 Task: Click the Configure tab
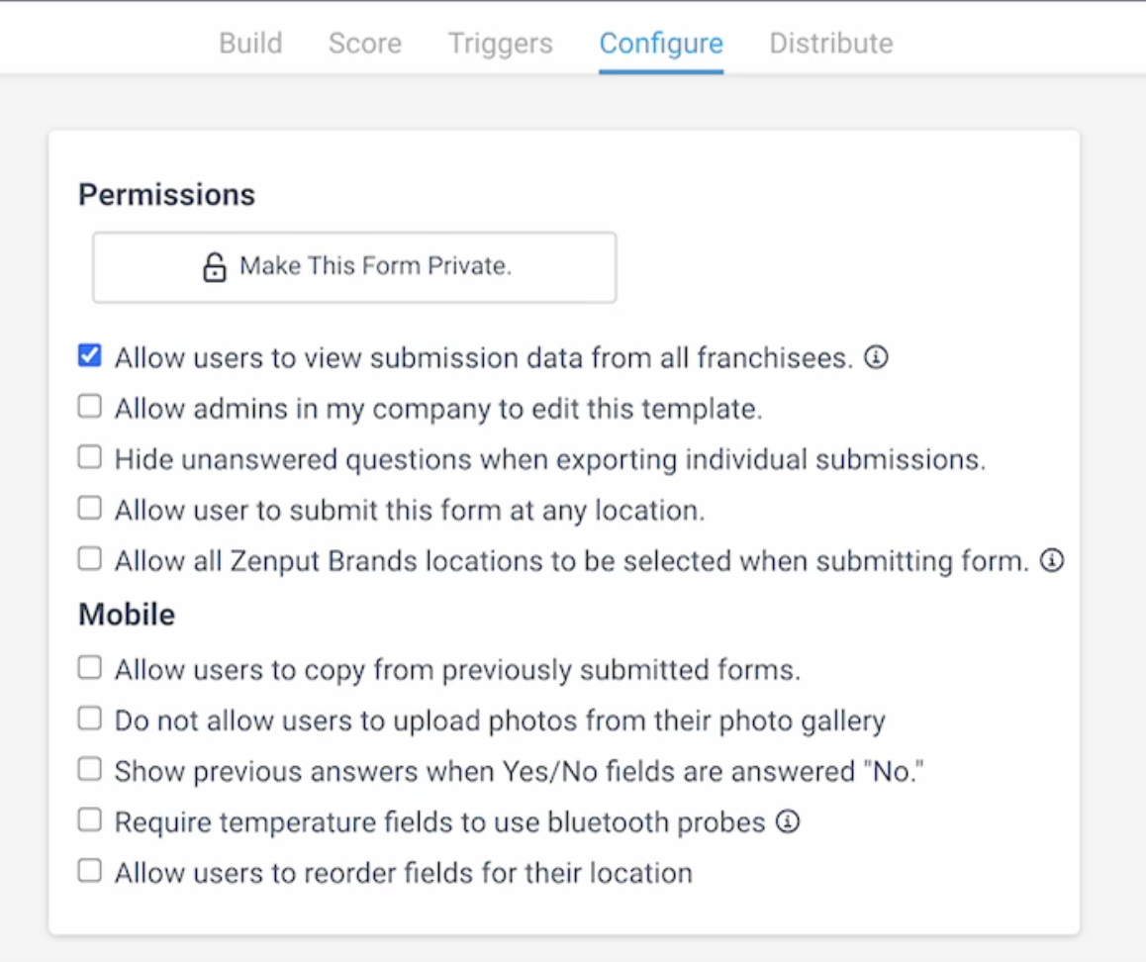point(660,44)
